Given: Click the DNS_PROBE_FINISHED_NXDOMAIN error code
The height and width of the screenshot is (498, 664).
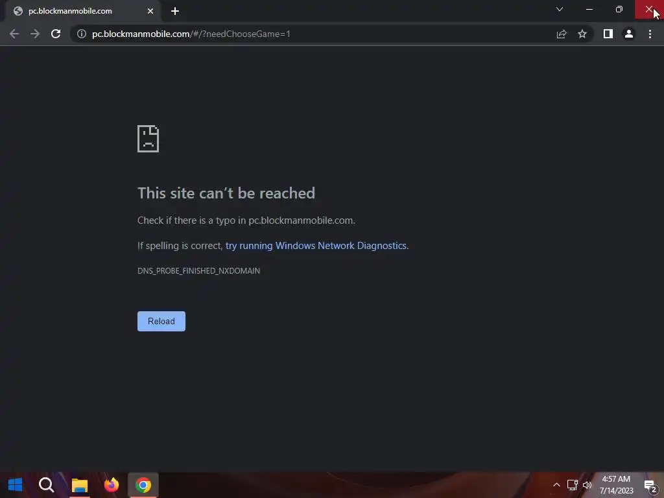Looking at the screenshot, I should tap(198, 270).
